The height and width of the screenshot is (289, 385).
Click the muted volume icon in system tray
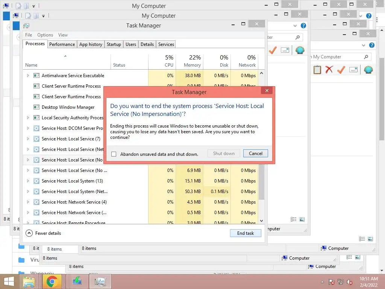(349, 282)
